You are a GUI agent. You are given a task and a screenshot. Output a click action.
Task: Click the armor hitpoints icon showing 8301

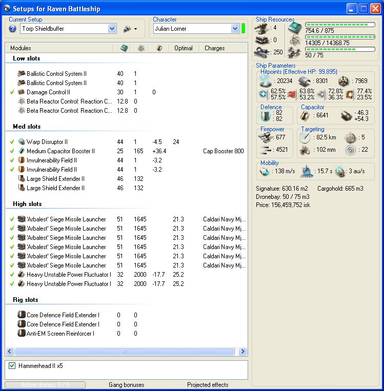point(304,81)
